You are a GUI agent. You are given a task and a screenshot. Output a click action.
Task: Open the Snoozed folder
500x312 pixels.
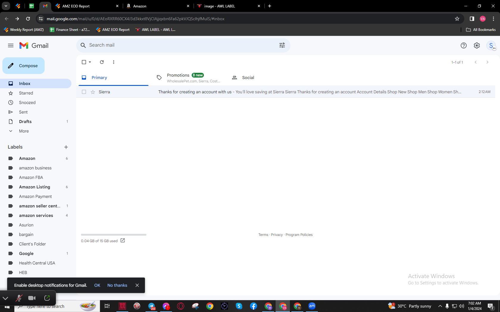pos(36,103)
